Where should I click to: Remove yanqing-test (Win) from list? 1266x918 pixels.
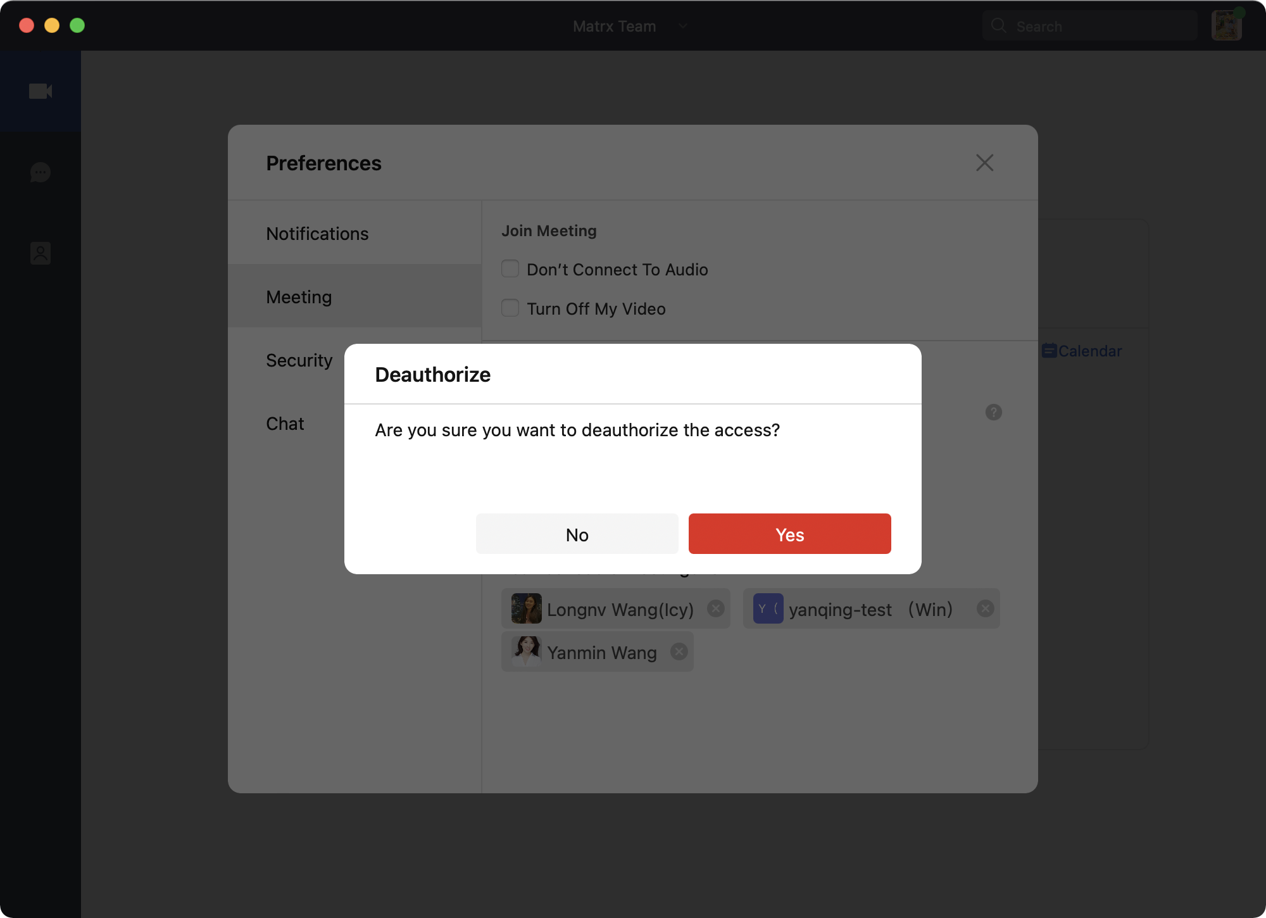point(985,608)
